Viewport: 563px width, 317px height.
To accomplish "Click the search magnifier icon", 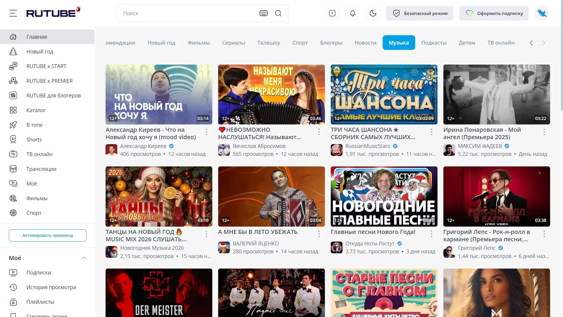I will (x=278, y=13).
